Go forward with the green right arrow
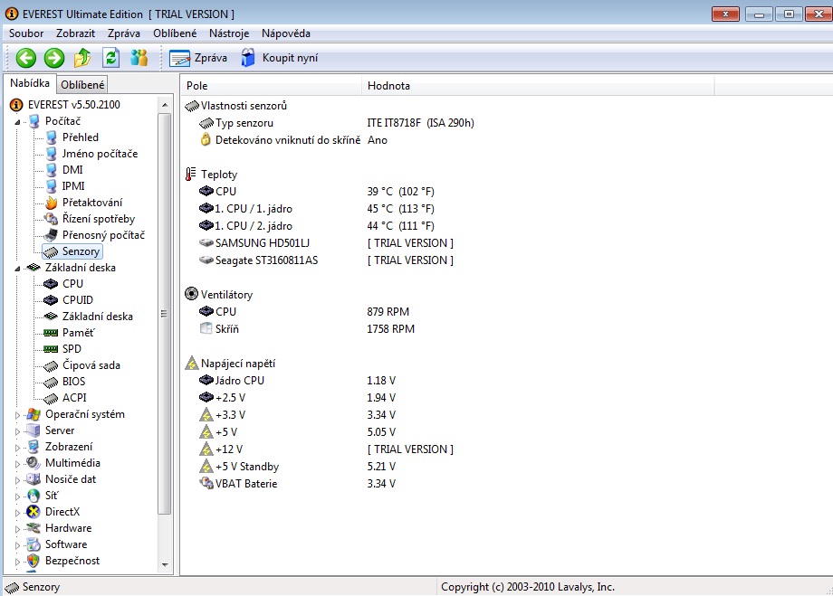Viewport: 833px width, 596px height. pos(53,58)
